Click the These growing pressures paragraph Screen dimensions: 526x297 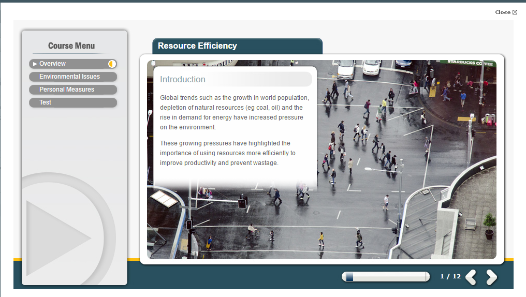[228, 153]
